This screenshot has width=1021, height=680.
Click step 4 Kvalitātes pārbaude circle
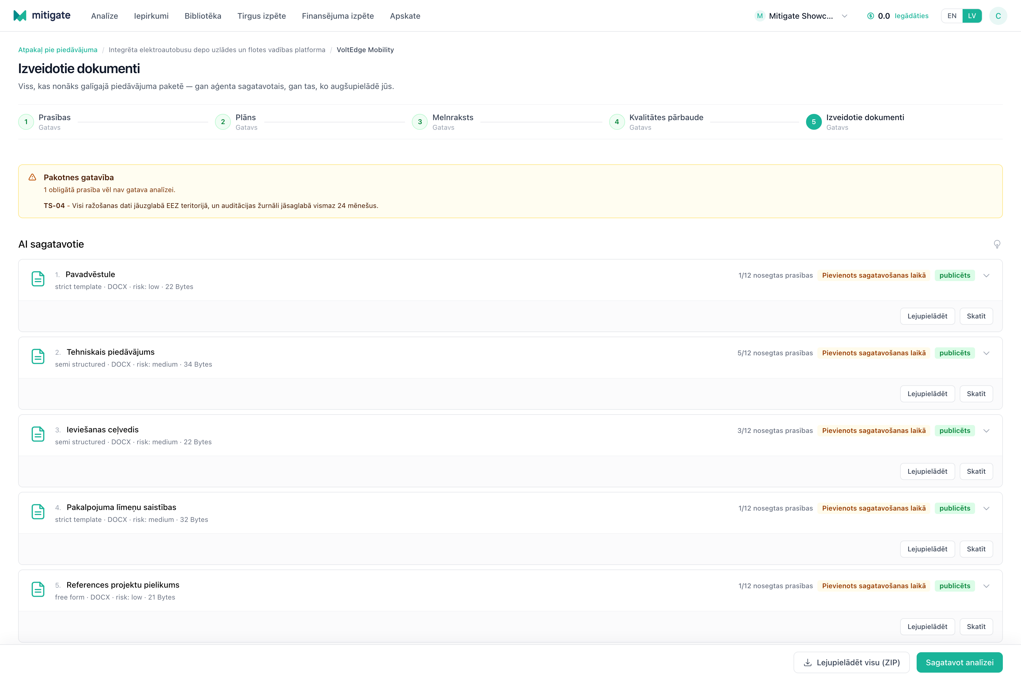coord(617,122)
